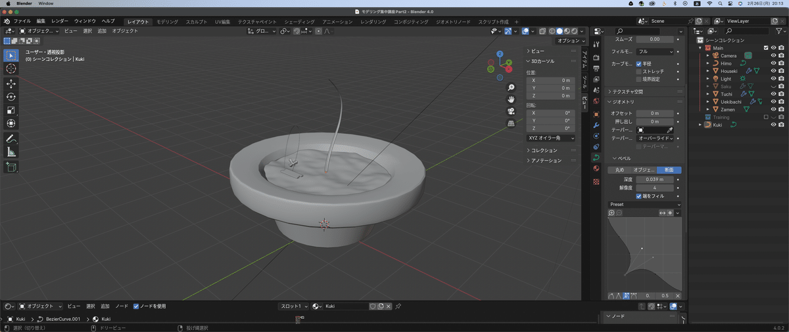Toggle camera view in viewport gizmos
Image resolution: width=789 pixels, height=332 pixels.
pyautogui.click(x=511, y=111)
